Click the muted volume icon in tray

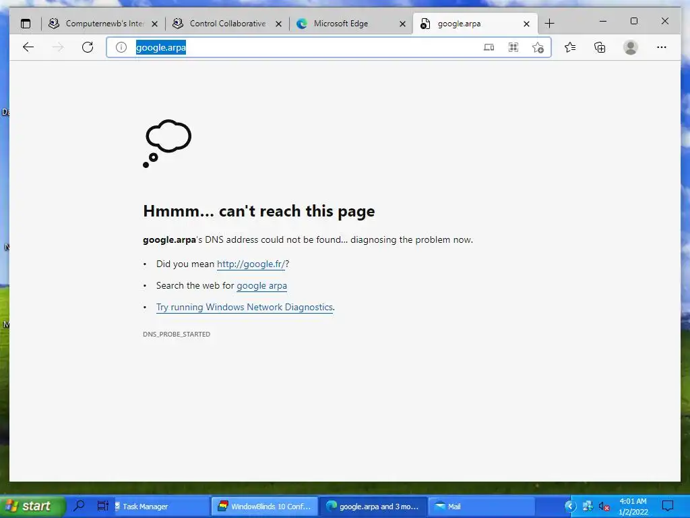604,507
